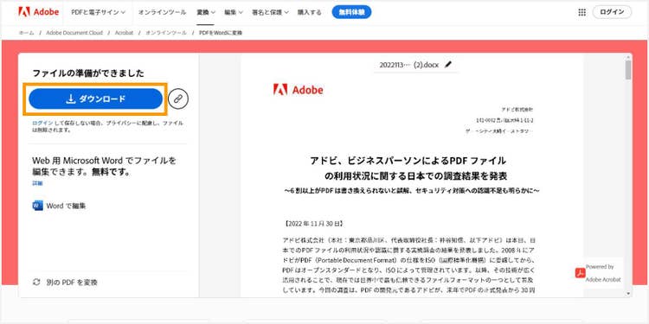Viewport: 649px width, 324px height.
Task: Expand the 署名と保護 dropdown menu
Action: [x=270, y=12]
